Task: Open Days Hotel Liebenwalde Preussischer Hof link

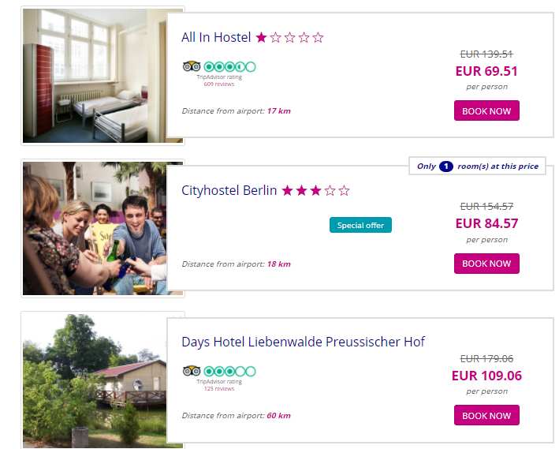Action: pyautogui.click(x=303, y=342)
